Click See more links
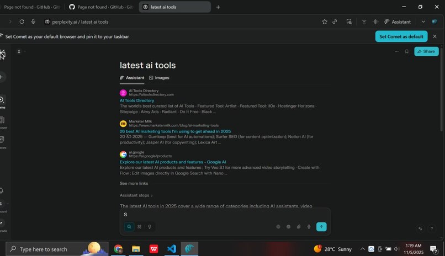 click(134, 183)
